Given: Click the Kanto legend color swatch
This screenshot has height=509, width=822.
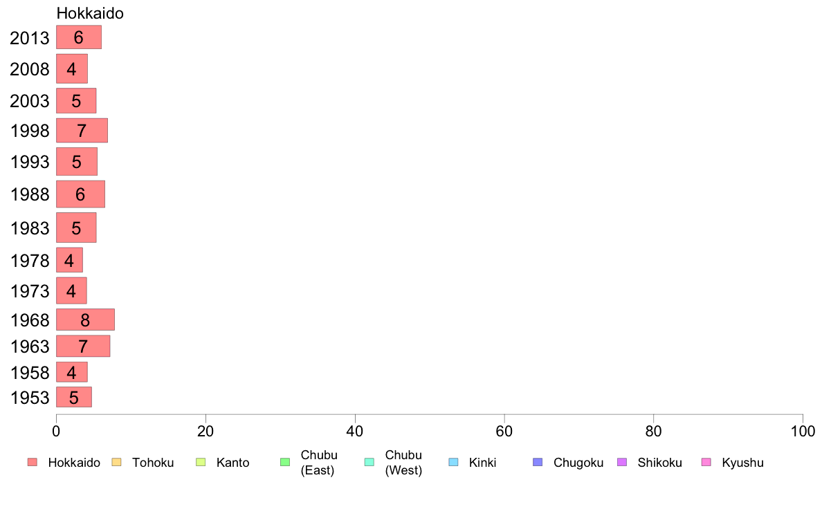Looking at the screenshot, I should click(201, 462).
